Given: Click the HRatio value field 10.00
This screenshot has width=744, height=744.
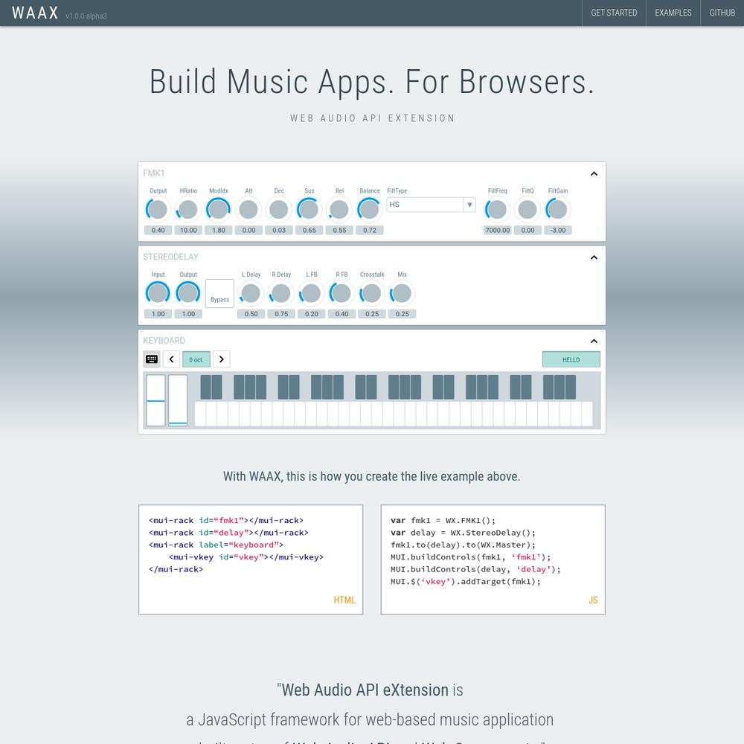Looking at the screenshot, I should coord(188,230).
